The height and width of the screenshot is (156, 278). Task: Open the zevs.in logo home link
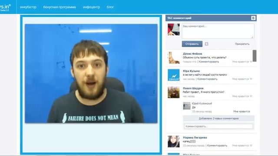coord(5,8)
